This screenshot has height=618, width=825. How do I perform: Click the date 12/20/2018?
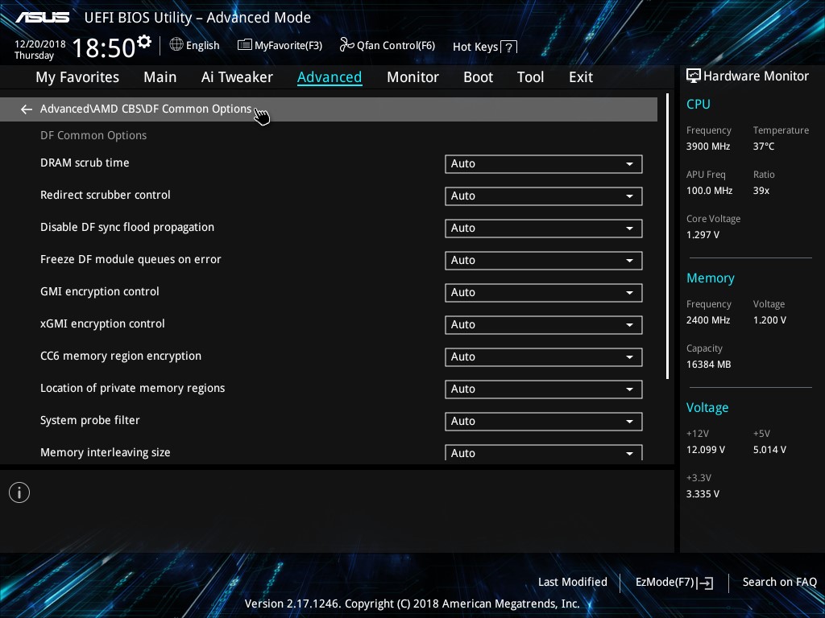[40, 44]
